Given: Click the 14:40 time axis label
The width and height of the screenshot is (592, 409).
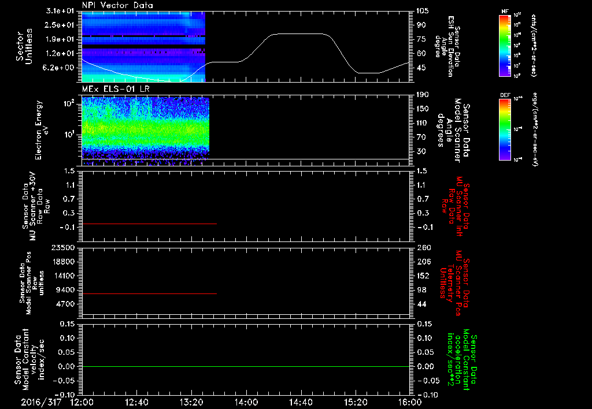Looking at the screenshot, I should pyautogui.click(x=301, y=402).
